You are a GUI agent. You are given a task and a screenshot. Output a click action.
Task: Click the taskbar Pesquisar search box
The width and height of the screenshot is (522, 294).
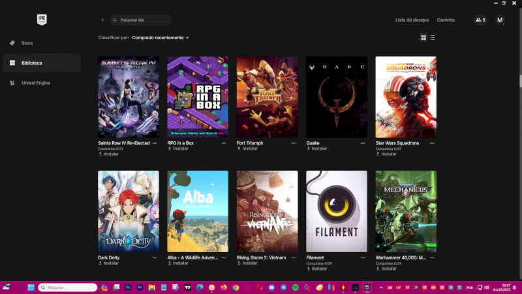(68, 287)
